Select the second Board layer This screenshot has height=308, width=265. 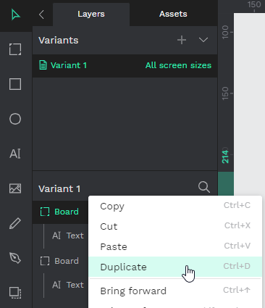tap(60, 261)
